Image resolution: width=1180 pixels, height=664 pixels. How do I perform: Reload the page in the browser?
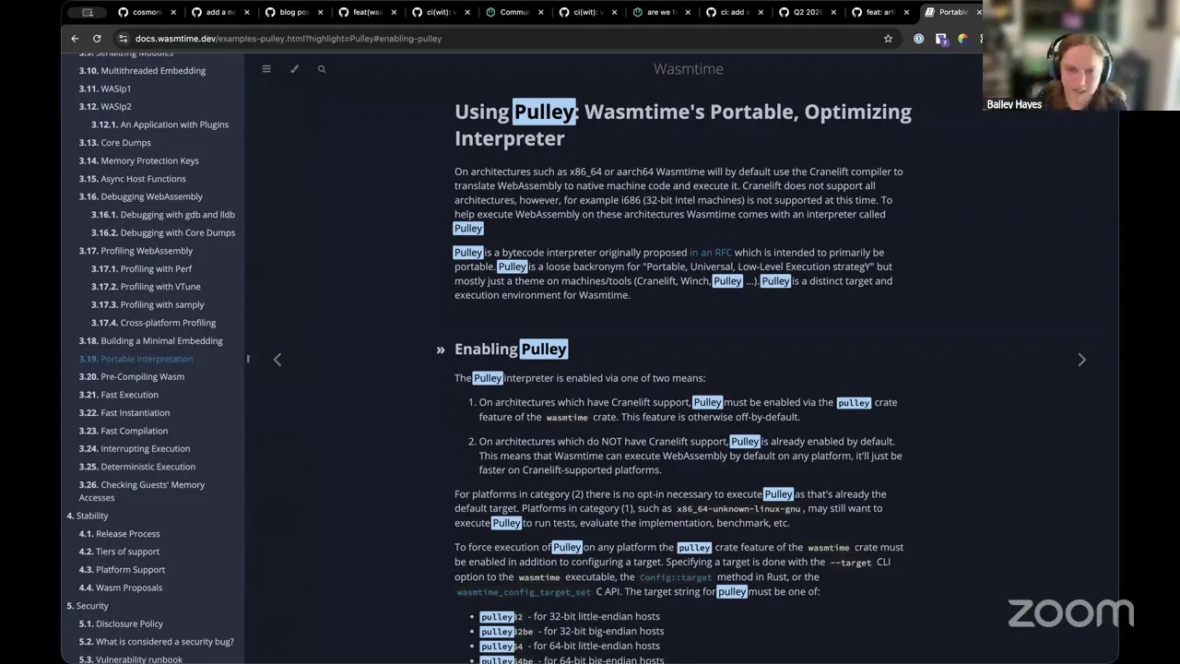pos(97,39)
